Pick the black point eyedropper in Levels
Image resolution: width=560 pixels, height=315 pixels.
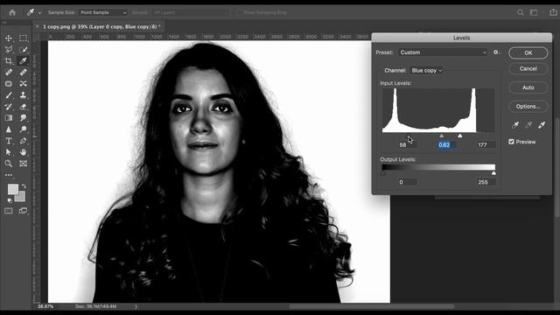click(515, 124)
